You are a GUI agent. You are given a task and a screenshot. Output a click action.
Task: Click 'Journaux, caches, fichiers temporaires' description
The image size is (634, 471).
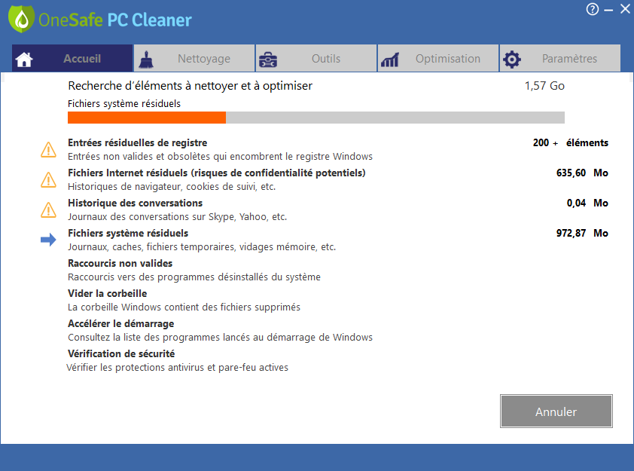tap(202, 247)
